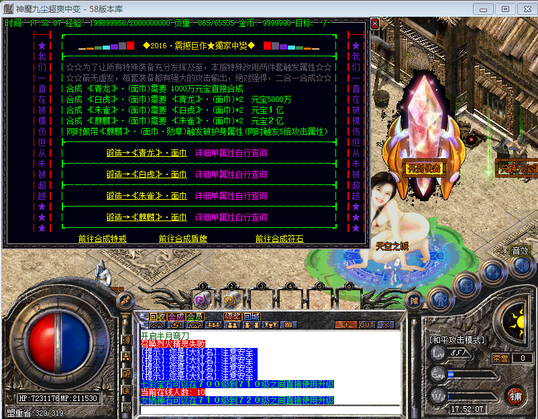Image resolution: width=538 pixels, height=419 pixels.
Task: Open the inventory bag round icon
Action: pos(466,286)
